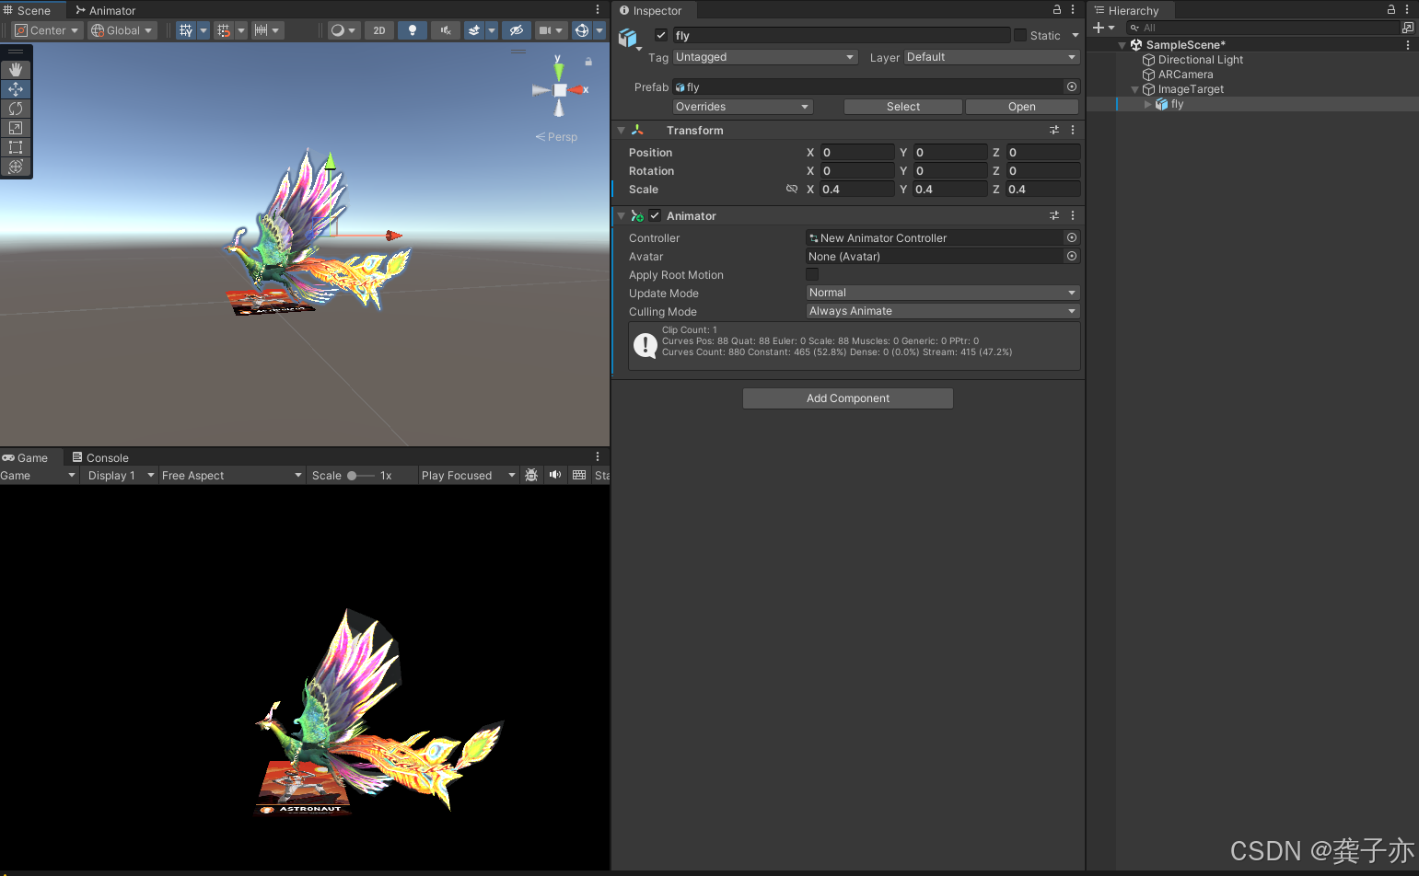1419x876 pixels.
Task: Lock the scene gizmo rotation padlock
Action: (588, 62)
